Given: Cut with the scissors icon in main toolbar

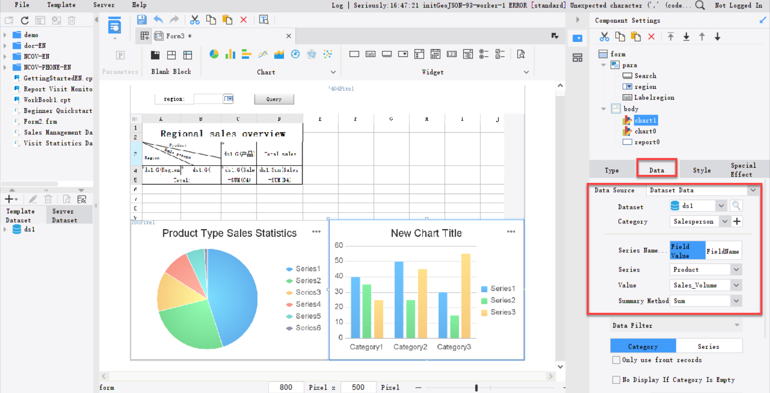Looking at the screenshot, I should 195,20.
